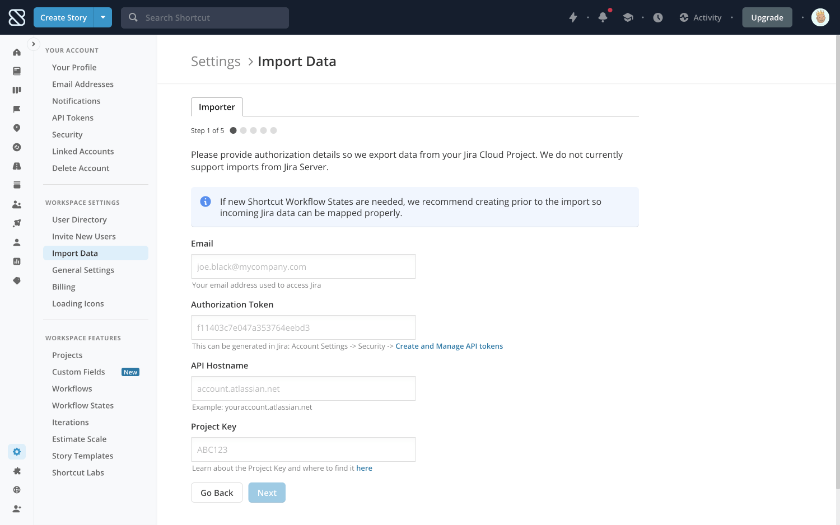The width and height of the screenshot is (840, 525).
Task: Open the user avatar menu
Action: point(820,17)
